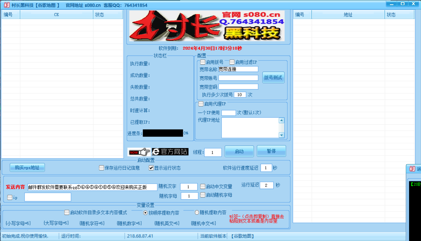Click right list 状态 column header

click(x=399, y=15)
